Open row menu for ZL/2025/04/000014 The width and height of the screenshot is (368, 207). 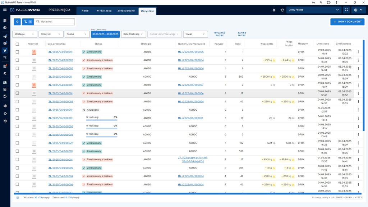[358, 52]
